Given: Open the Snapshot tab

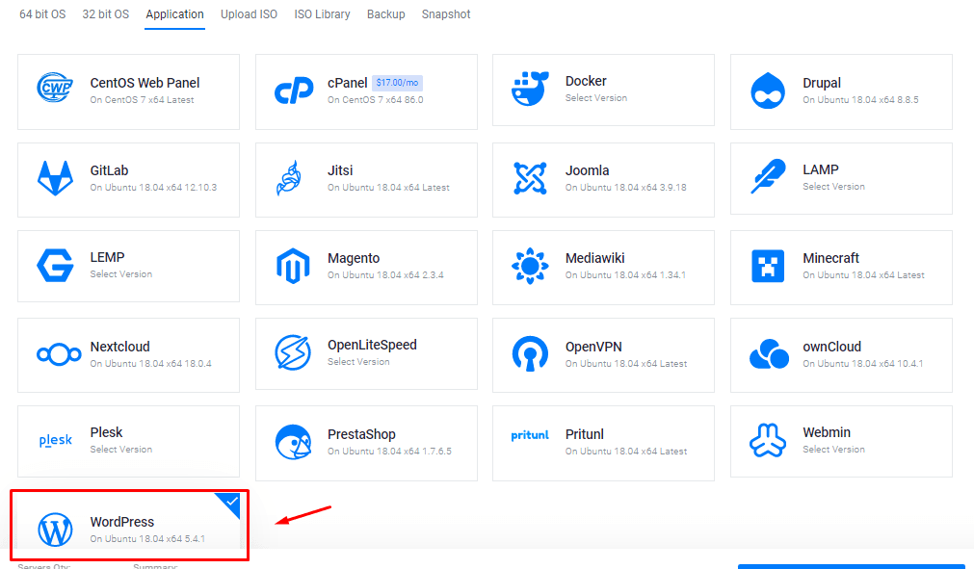Looking at the screenshot, I should [446, 14].
